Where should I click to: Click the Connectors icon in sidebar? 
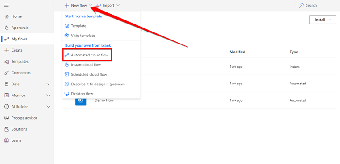(7, 73)
